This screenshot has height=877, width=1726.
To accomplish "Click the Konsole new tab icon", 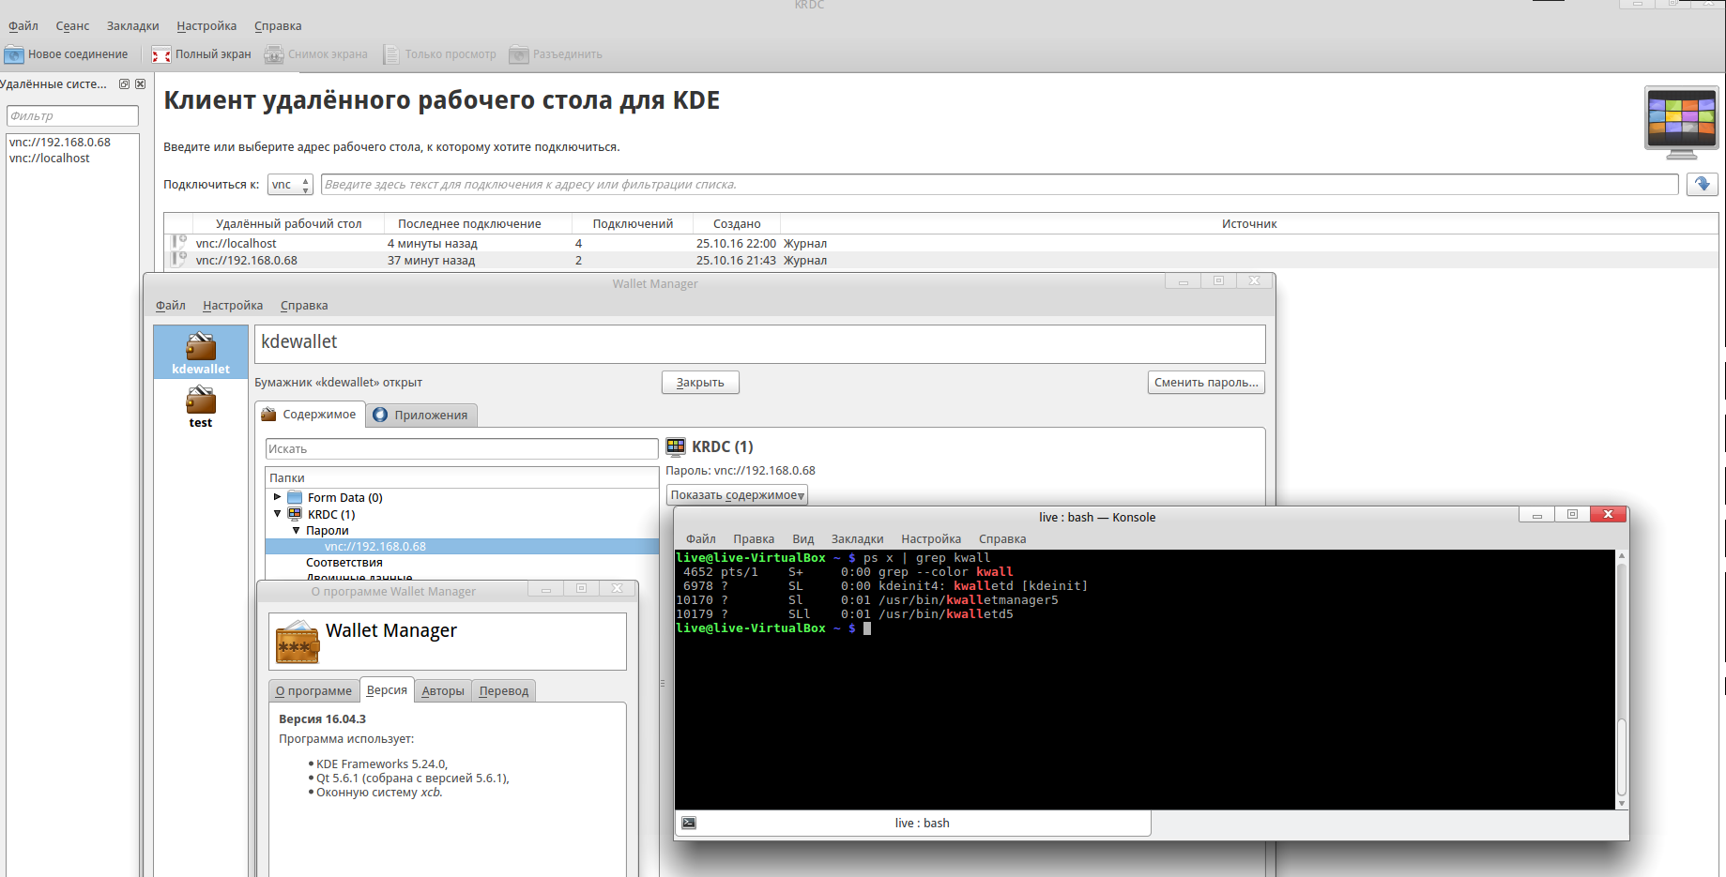I will click(689, 823).
